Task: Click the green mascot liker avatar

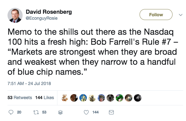Action: [120, 98]
